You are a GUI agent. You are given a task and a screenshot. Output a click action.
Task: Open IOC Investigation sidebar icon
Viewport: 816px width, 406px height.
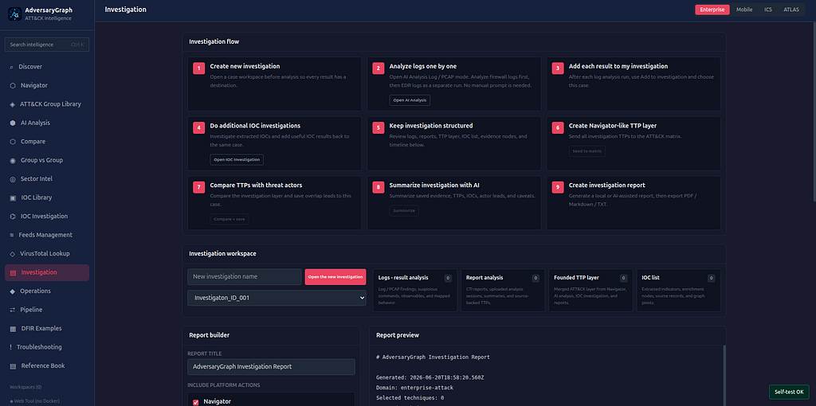coord(13,217)
